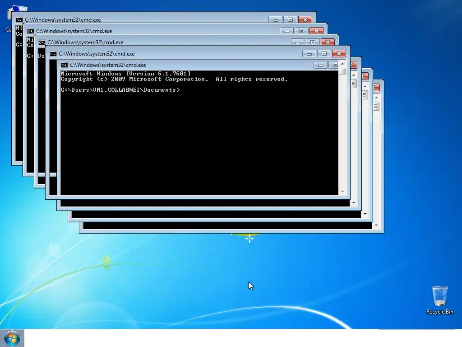Click scroll-down arrow of third-lowest cascaded cmd window
462x347 pixels.
click(x=354, y=203)
